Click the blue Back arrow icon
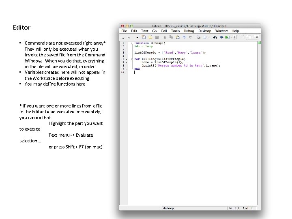The image size is (292, 219). coord(221,37)
